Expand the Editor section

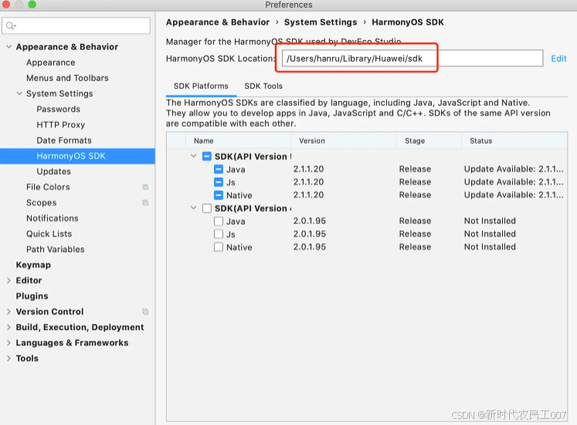(x=8, y=280)
